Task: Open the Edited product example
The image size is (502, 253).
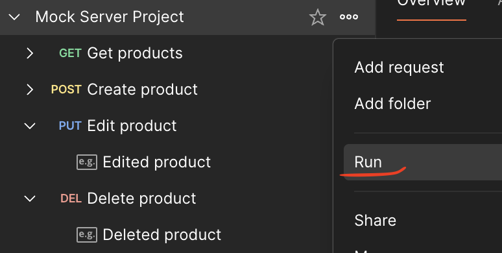Action: pyautogui.click(x=156, y=162)
